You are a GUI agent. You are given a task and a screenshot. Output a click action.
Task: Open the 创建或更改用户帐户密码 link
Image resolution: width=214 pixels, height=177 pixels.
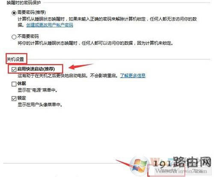tap(50, 25)
